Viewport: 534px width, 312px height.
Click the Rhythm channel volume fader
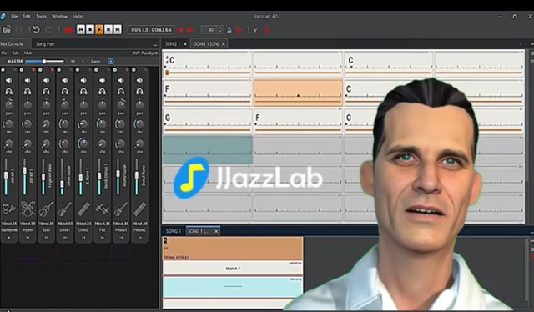point(24,176)
